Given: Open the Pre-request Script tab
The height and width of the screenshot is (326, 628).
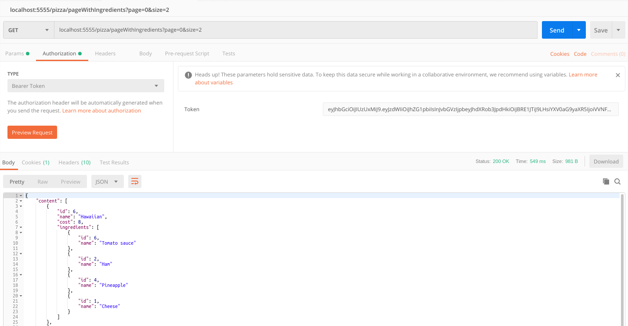Looking at the screenshot, I should click(187, 54).
